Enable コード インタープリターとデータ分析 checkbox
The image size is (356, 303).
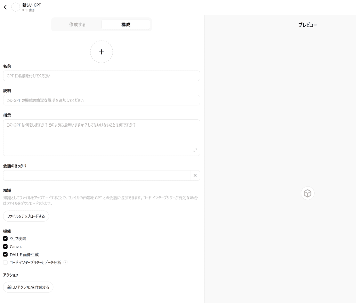[x=5, y=262]
